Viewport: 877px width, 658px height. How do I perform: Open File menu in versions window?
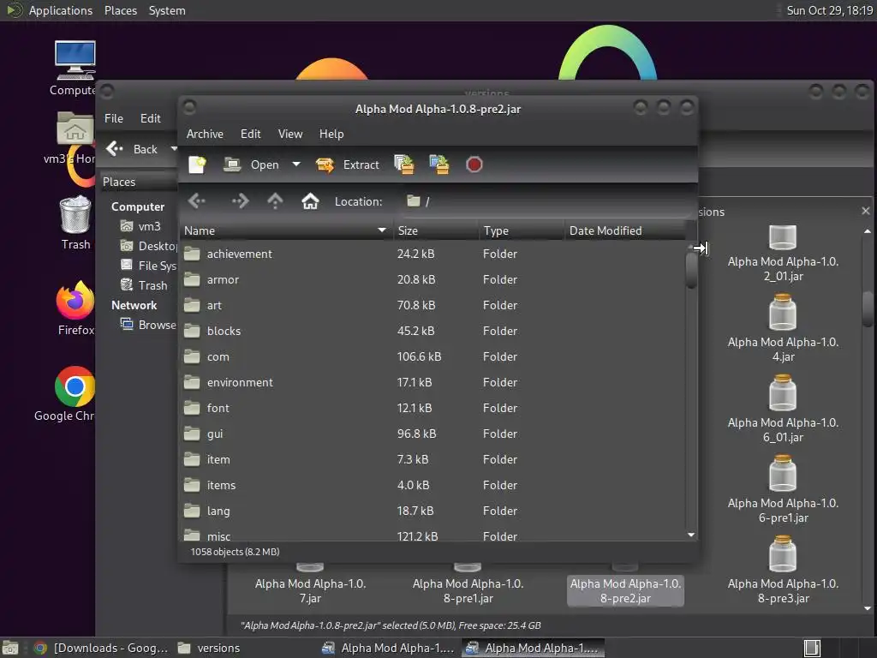tap(114, 118)
